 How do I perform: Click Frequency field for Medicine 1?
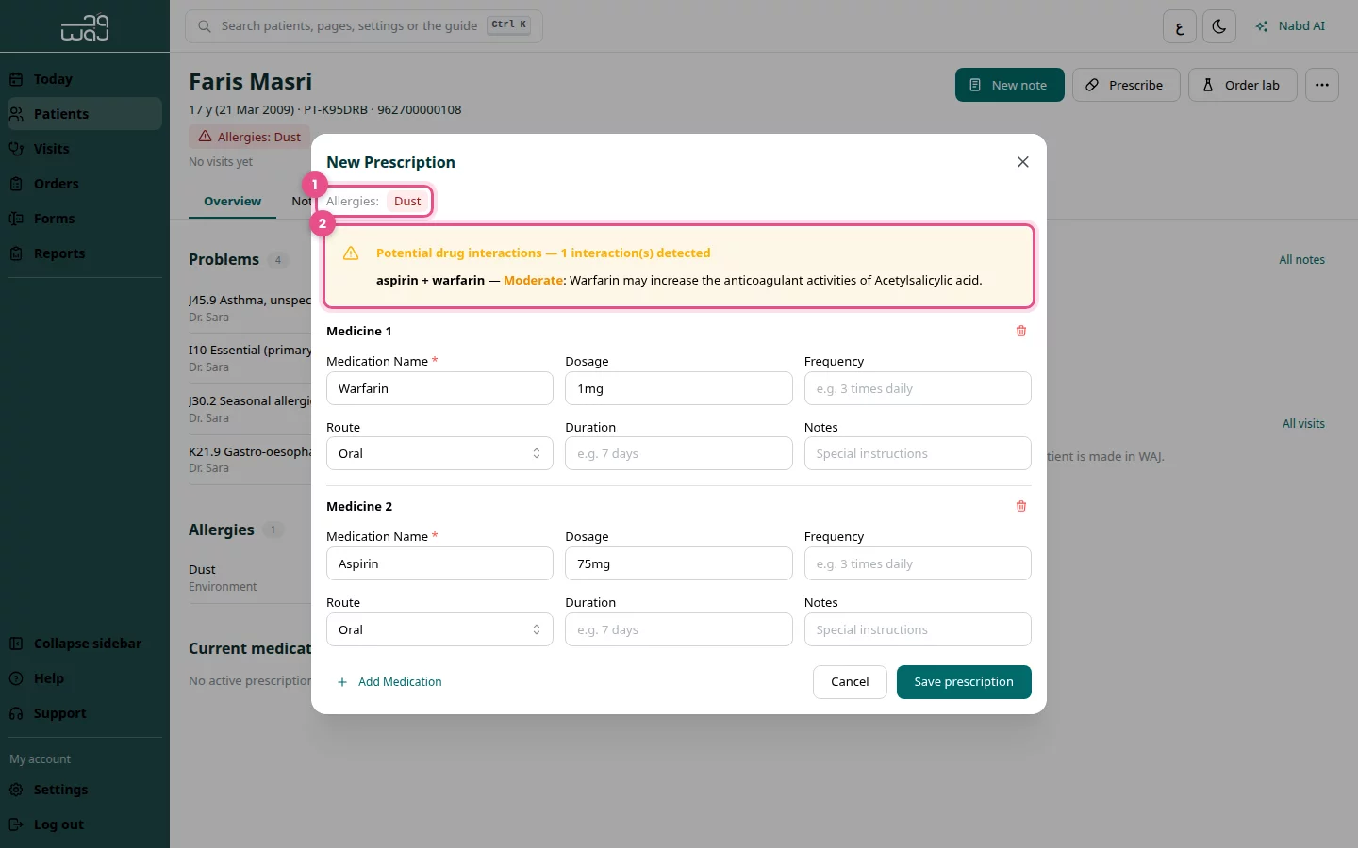(x=918, y=388)
